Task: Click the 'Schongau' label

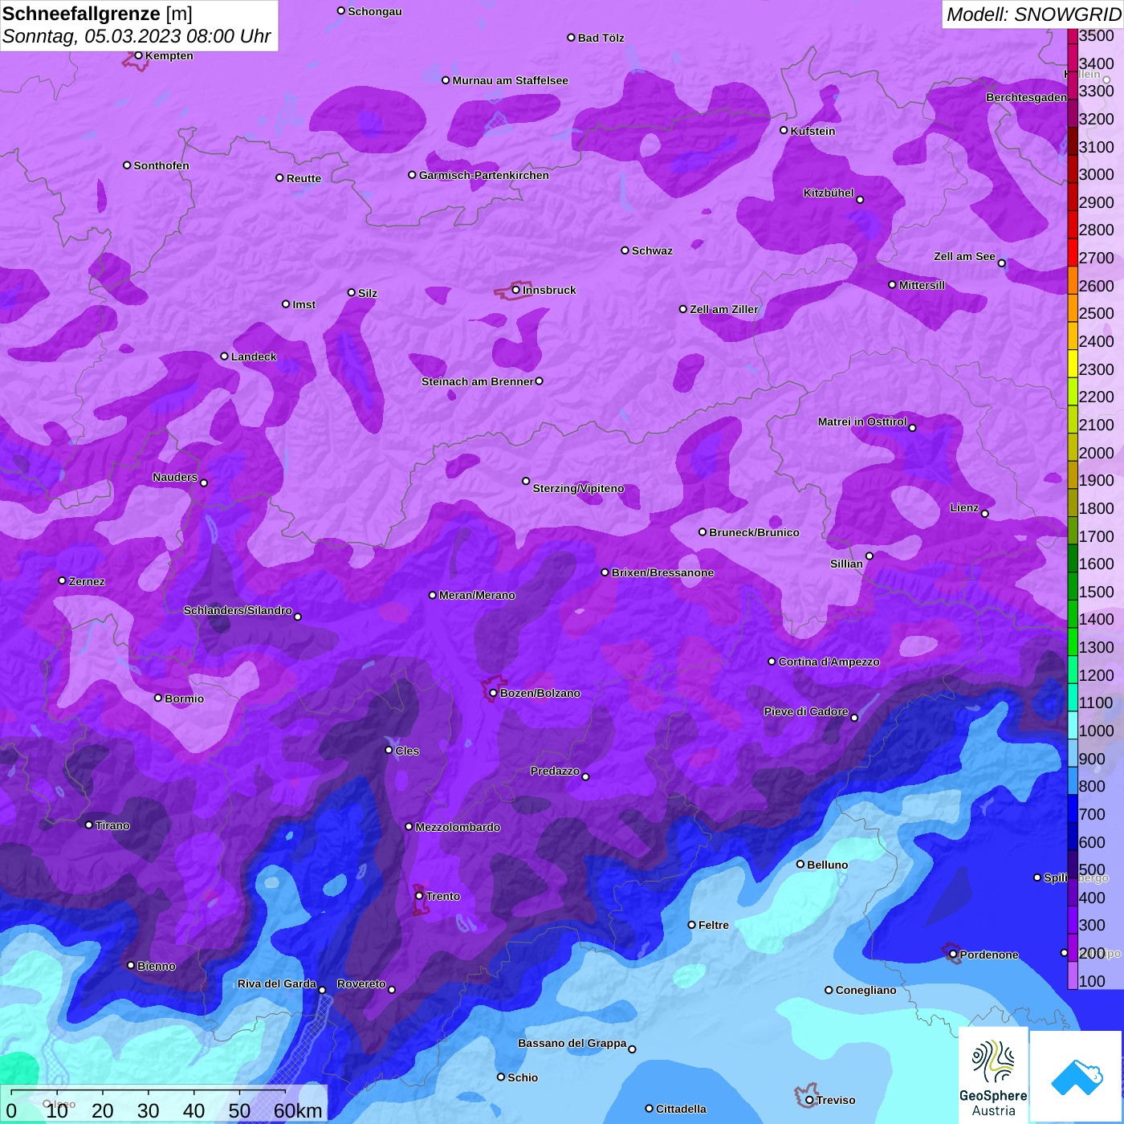Action: pyautogui.click(x=374, y=11)
